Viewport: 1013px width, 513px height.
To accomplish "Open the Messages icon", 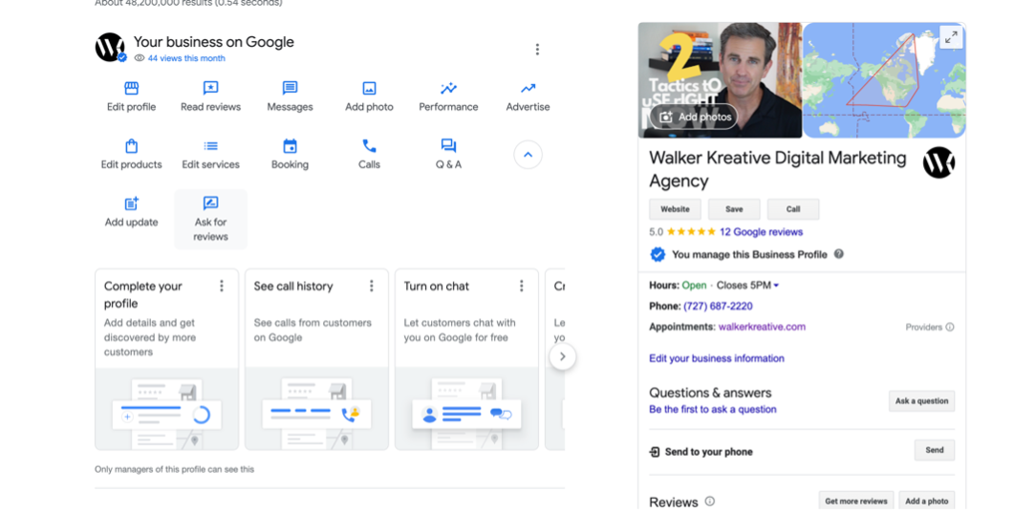I will 291,88.
